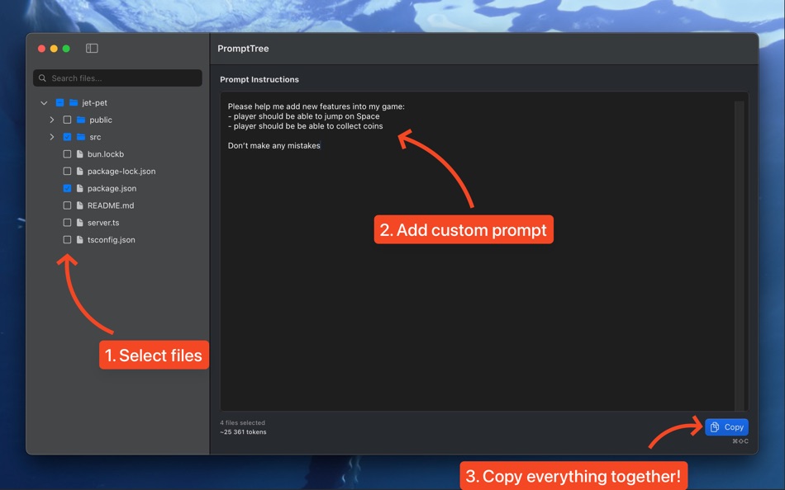
Task: Collapse the jet-pet root folder
Action: tap(45, 102)
